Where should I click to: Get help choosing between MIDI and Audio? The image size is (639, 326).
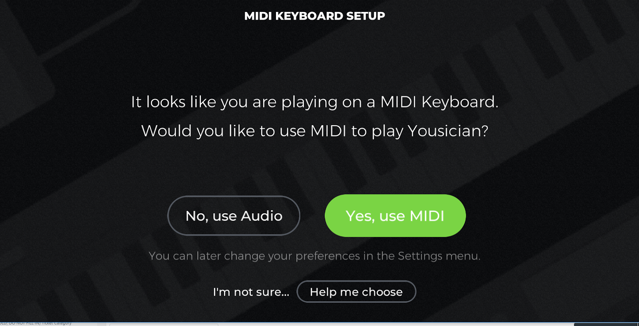[x=356, y=292]
